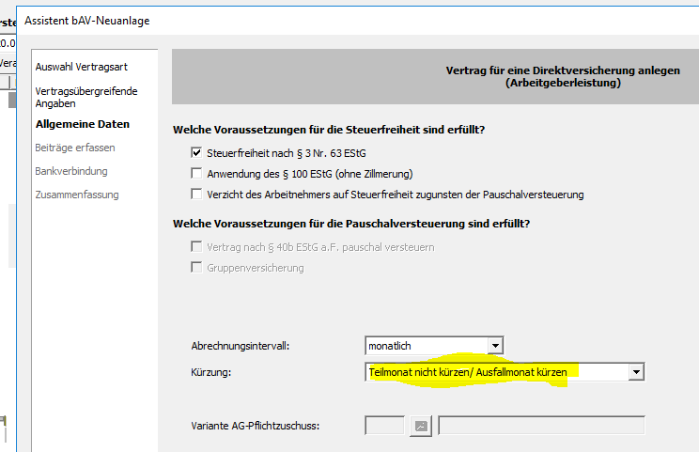Image resolution: width=699 pixels, height=452 pixels.
Task: Open the Kürzung dropdown arrow
Action: [636, 373]
